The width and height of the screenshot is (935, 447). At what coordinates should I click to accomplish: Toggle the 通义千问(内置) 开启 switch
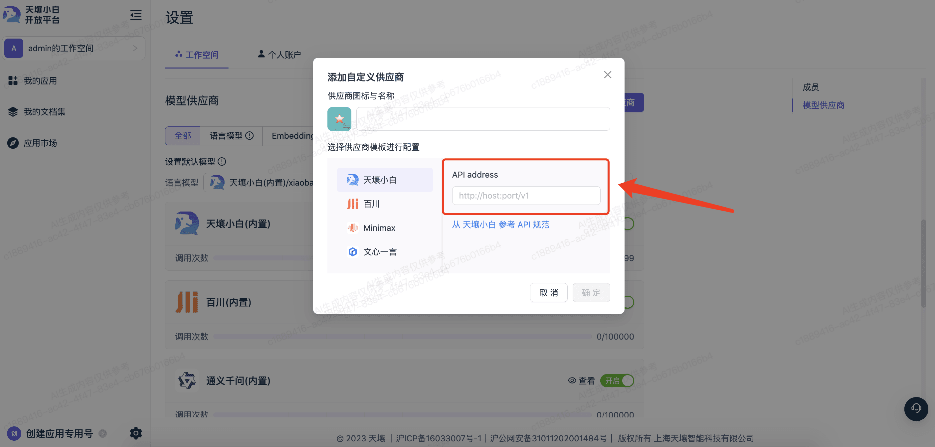(617, 380)
